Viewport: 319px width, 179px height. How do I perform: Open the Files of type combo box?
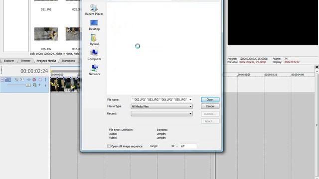(161, 106)
